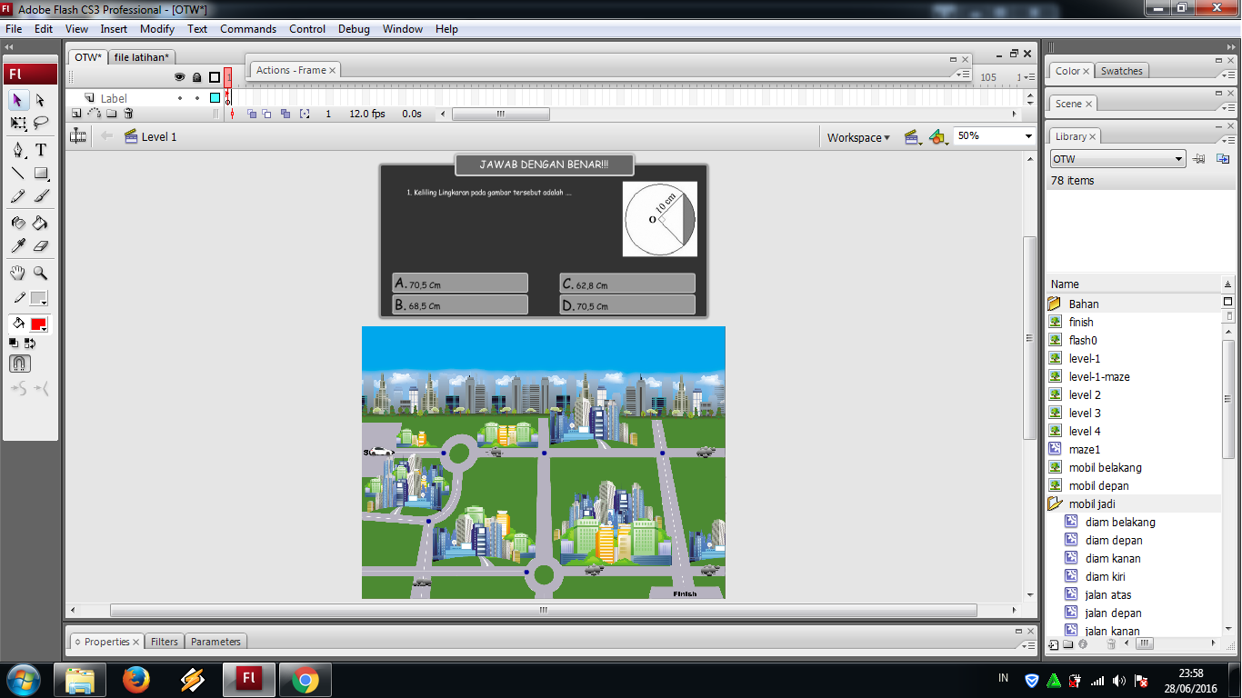Screen dimensions: 1242x698
Task: Hide or show the timeline button
Action: pyautogui.click(x=78, y=136)
